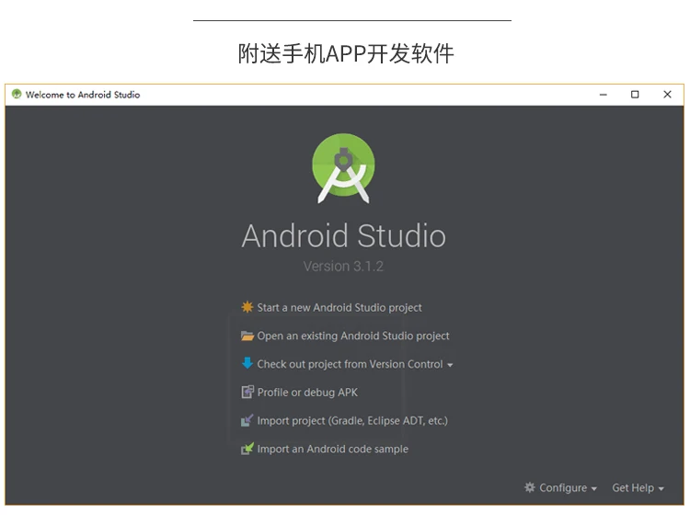Image resolution: width=690 pixels, height=524 pixels.
Task: Click the Android Studio heading text
Action: coord(344,235)
